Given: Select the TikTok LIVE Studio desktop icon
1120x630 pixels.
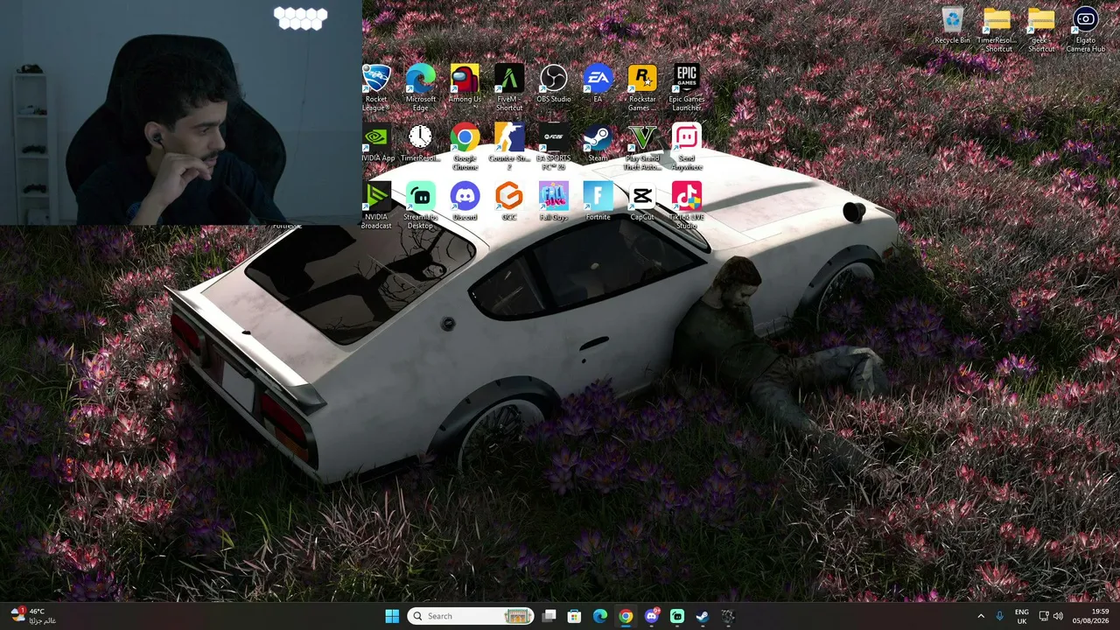Looking at the screenshot, I should click(687, 205).
